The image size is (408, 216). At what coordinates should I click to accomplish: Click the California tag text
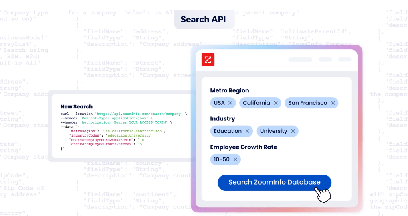coord(256,103)
